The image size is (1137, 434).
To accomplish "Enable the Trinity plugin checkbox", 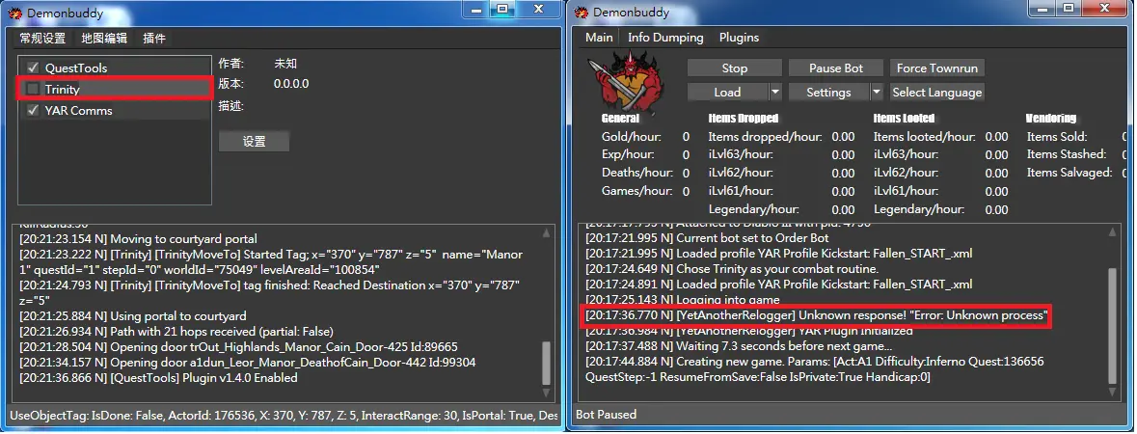I will tap(33, 89).
